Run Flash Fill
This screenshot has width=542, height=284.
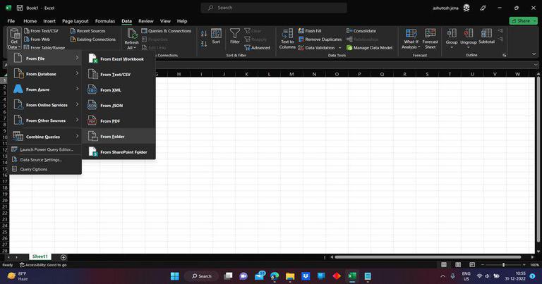coord(310,31)
